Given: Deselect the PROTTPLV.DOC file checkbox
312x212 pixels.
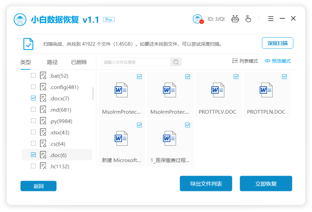Looking at the screenshot, I should [x=236, y=77].
